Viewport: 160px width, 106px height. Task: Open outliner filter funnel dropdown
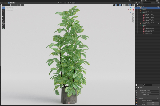(x=156, y=3)
